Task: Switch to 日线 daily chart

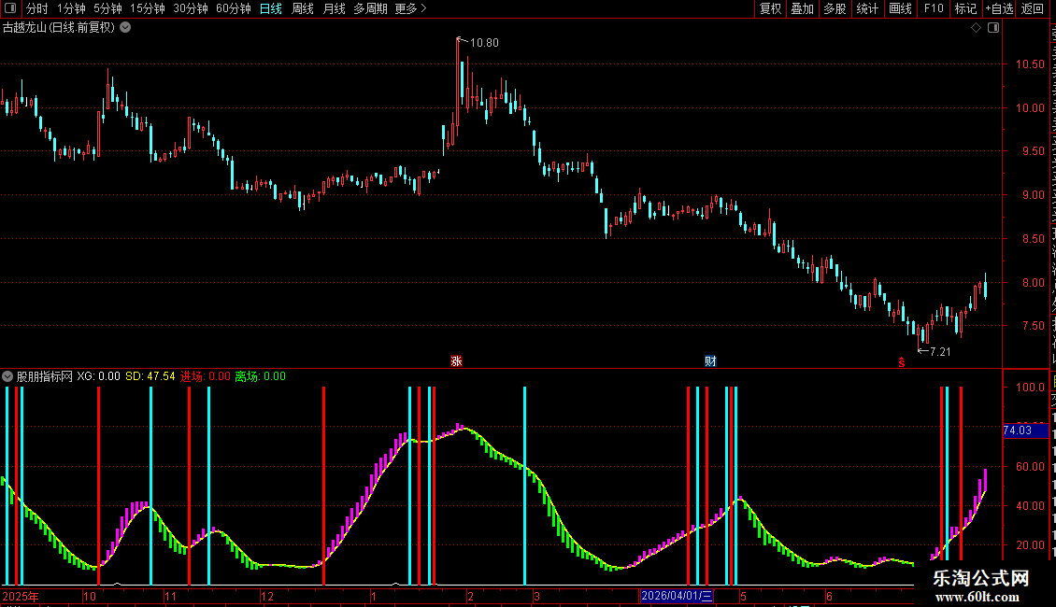Action: point(271,8)
